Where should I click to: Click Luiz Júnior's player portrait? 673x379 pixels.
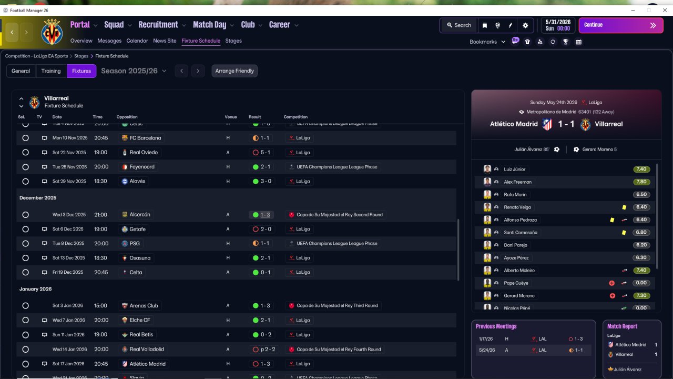(487, 169)
